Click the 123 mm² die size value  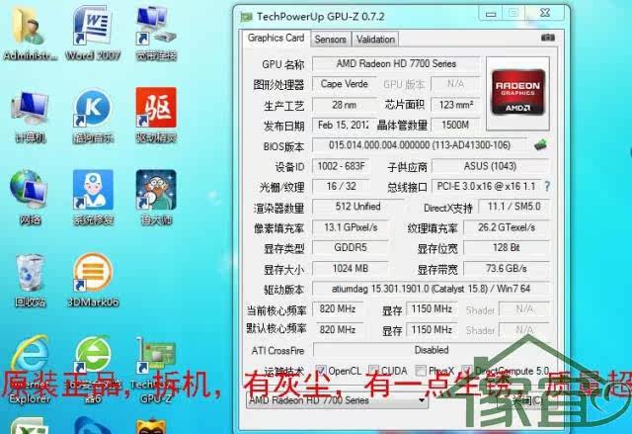[x=456, y=105]
